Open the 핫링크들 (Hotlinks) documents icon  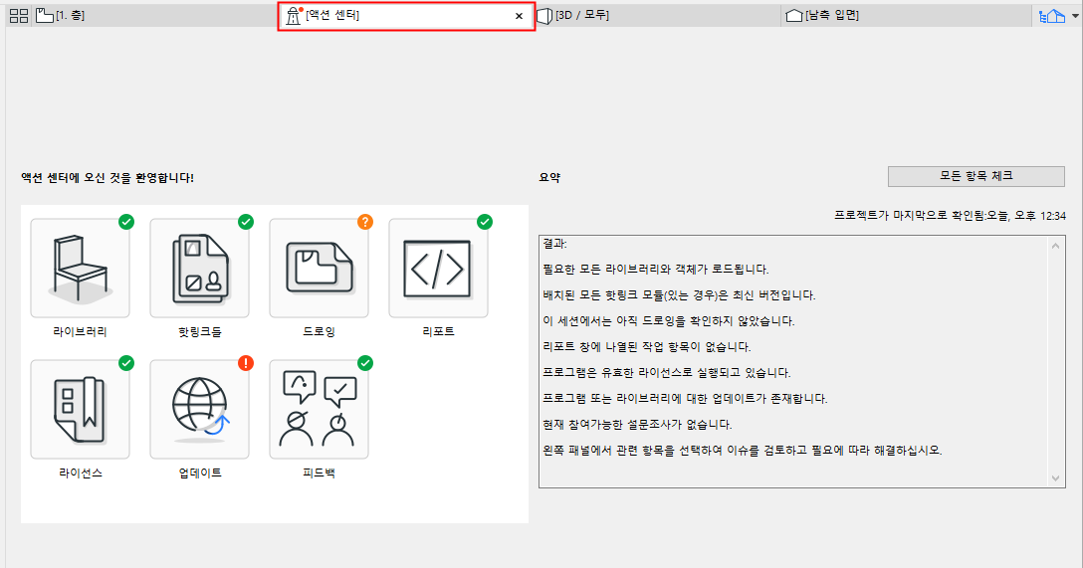point(200,269)
